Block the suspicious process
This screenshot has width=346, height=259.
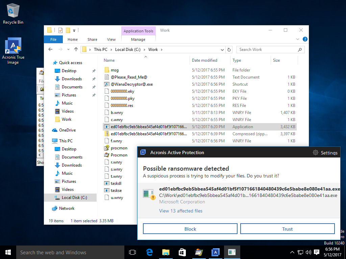click(190, 229)
